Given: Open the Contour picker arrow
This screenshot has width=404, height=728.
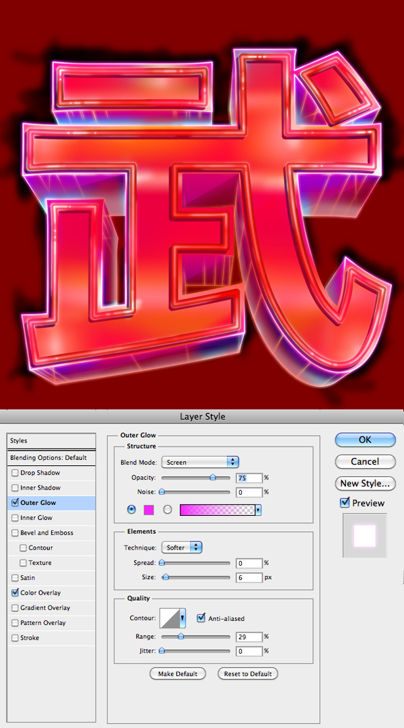Looking at the screenshot, I should point(182,618).
